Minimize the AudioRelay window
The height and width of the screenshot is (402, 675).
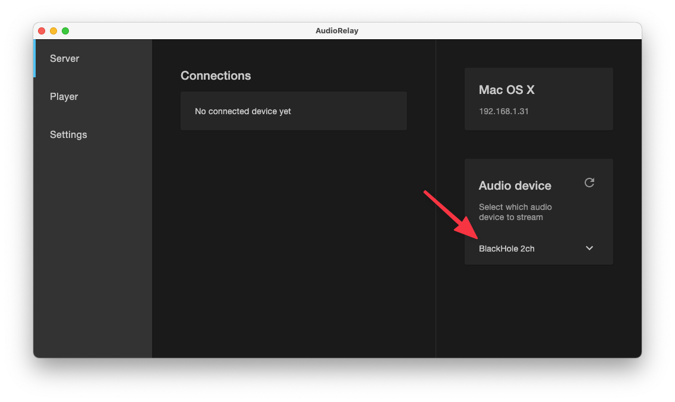click(53, 31)
